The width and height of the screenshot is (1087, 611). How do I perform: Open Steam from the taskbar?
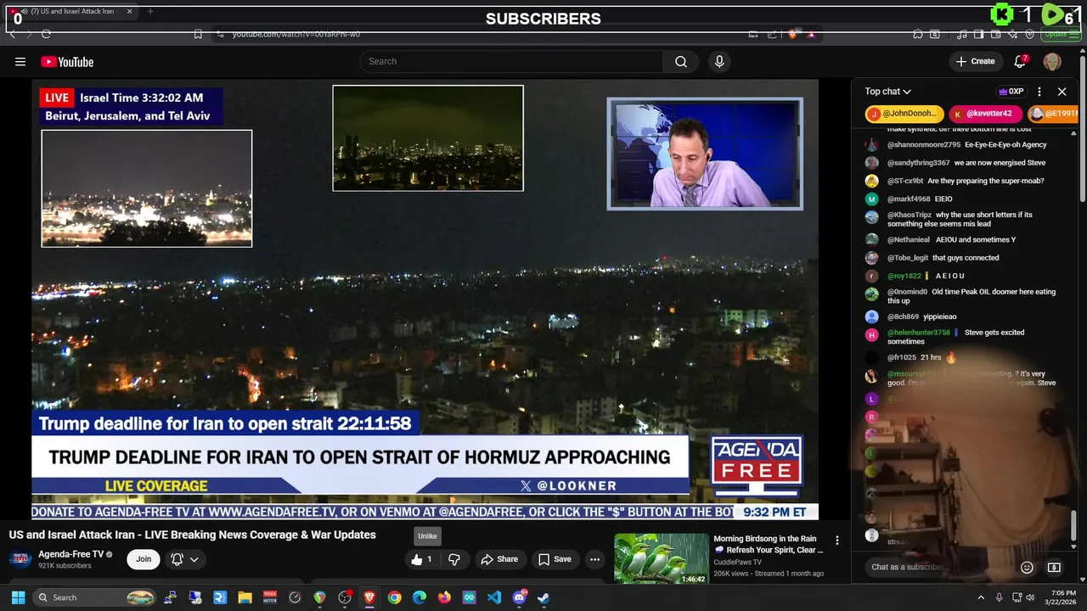[x=543, y=597]
